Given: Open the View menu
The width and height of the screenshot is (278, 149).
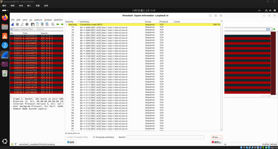Looking at the screenshot, I should [x=25, y=20].
